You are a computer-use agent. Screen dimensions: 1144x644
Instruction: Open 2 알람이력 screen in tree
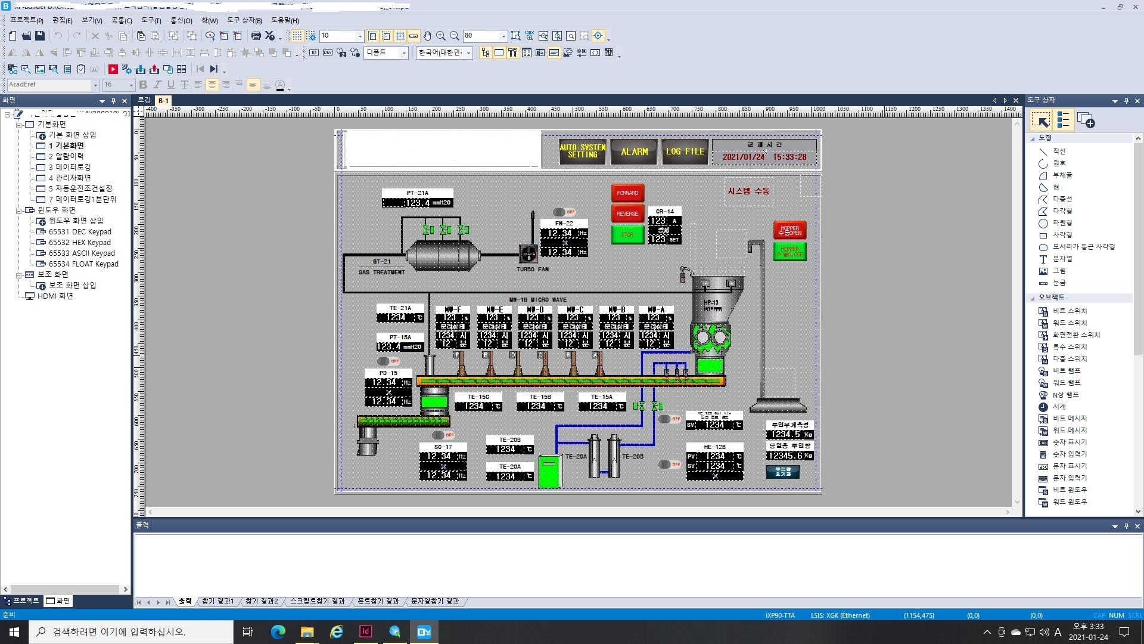pos(66,156)
